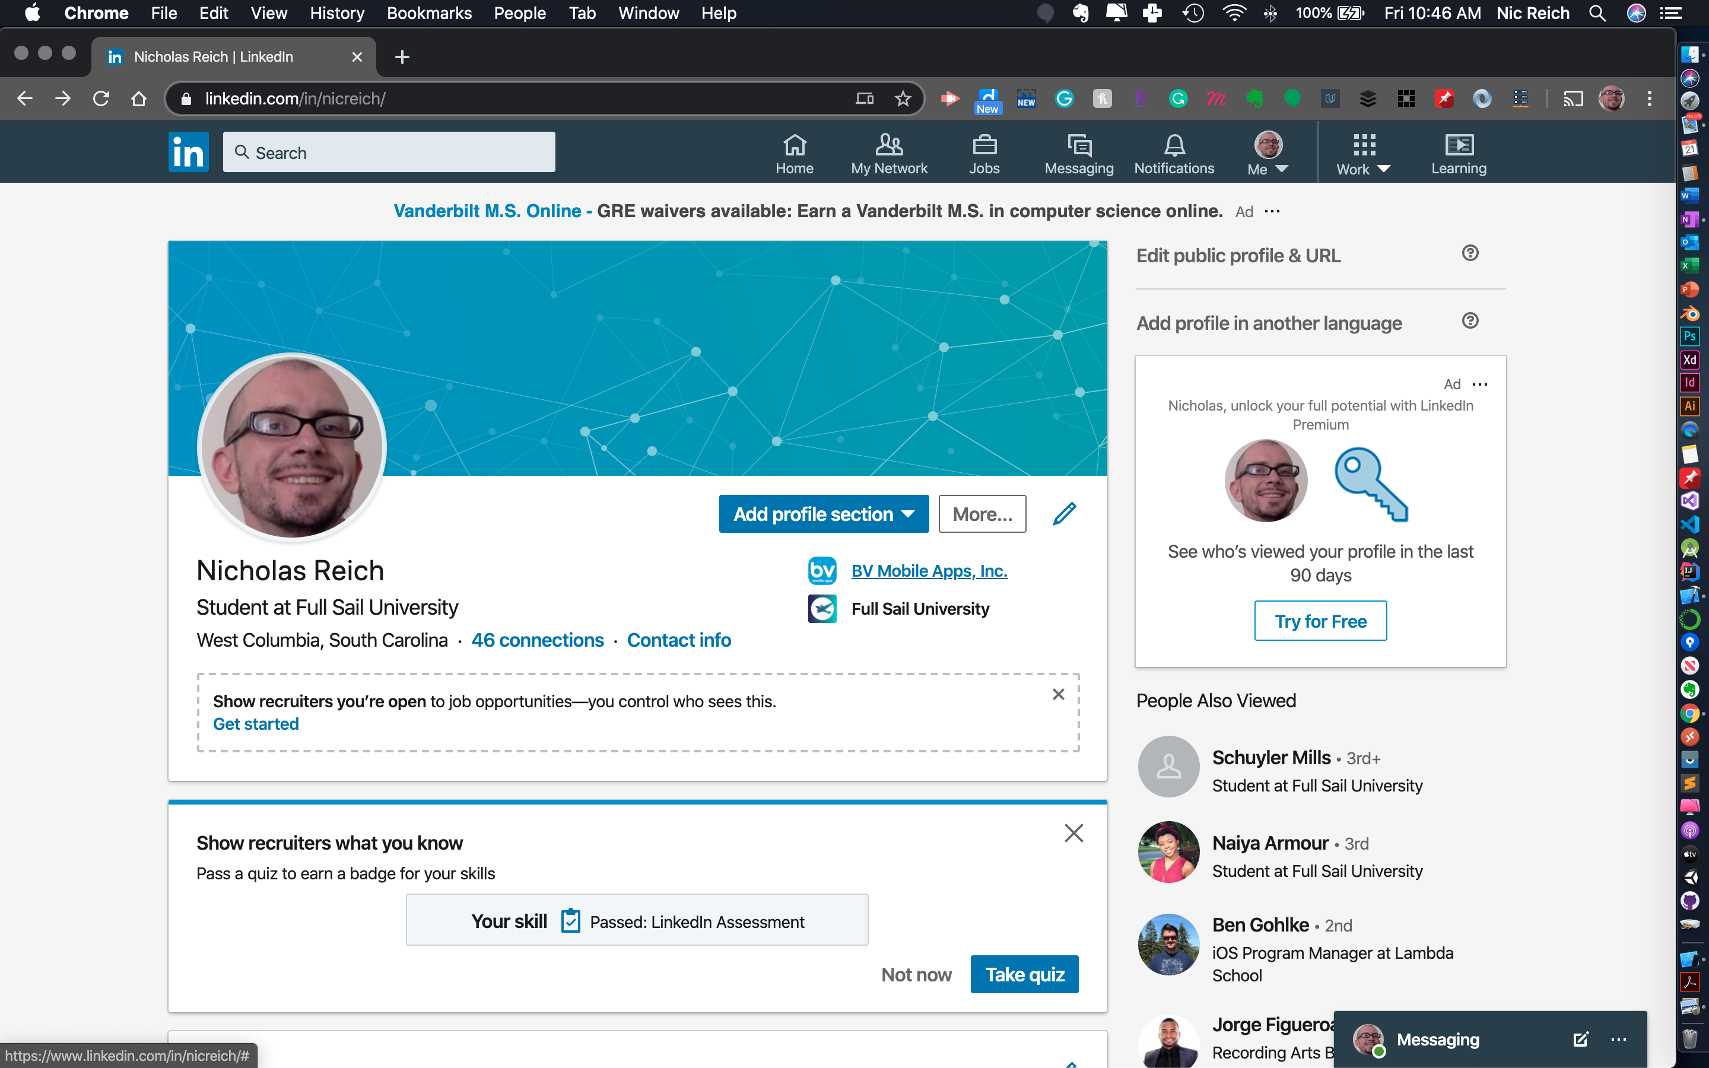Click help icon beside Edit public profile
The width and height of the screenshot is (1709, 1068).
(x=1470, y=253)
